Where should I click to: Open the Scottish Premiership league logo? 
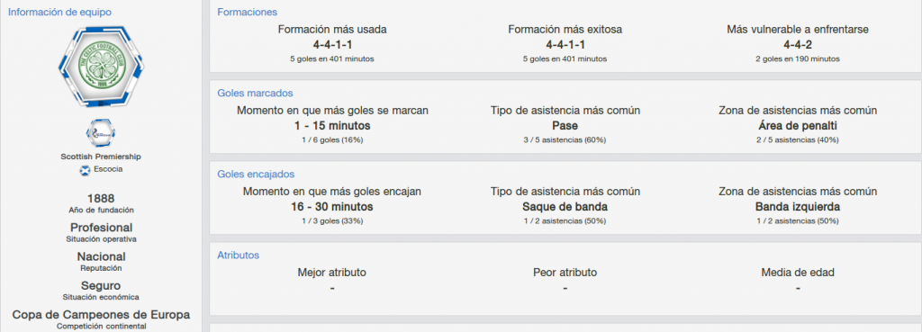coord(101,133)
